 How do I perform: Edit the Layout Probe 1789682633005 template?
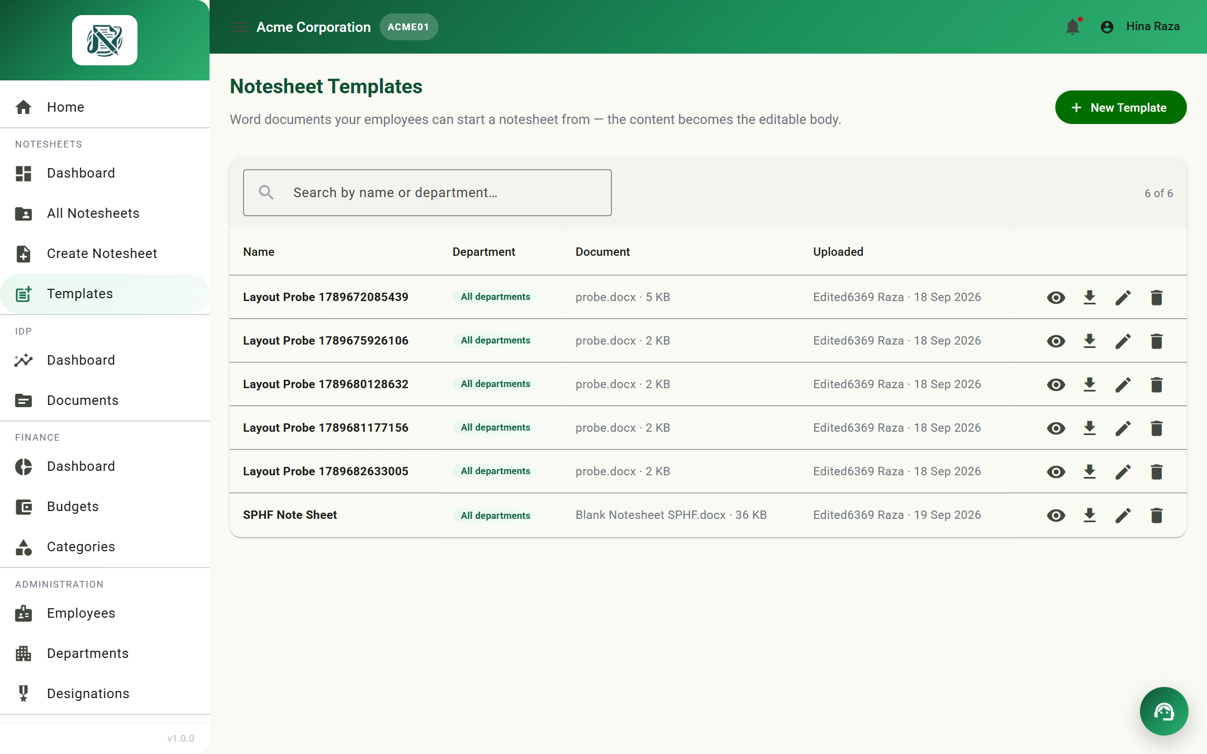[x=1123, y=471]
